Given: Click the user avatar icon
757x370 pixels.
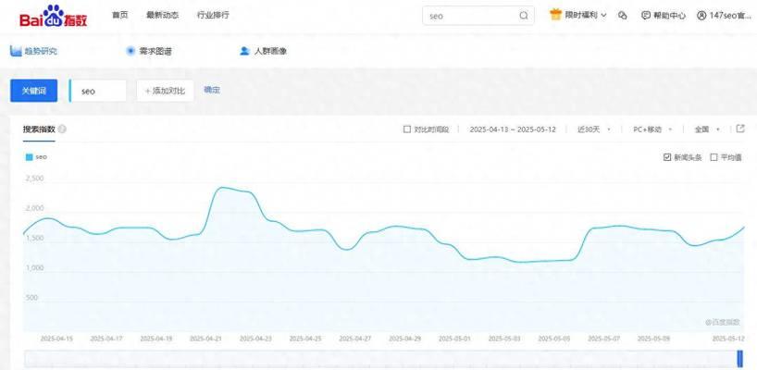Looking at the screenshot, I should coord(701,16).
